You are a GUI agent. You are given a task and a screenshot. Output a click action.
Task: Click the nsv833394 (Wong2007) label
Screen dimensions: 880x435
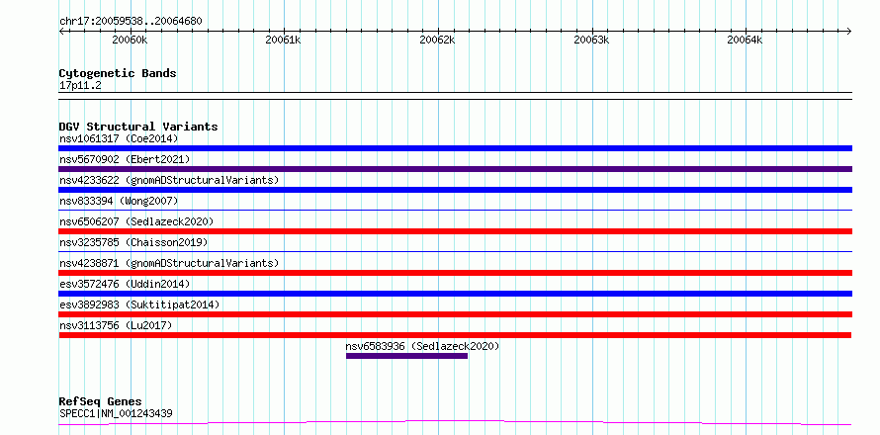point(119,201)
